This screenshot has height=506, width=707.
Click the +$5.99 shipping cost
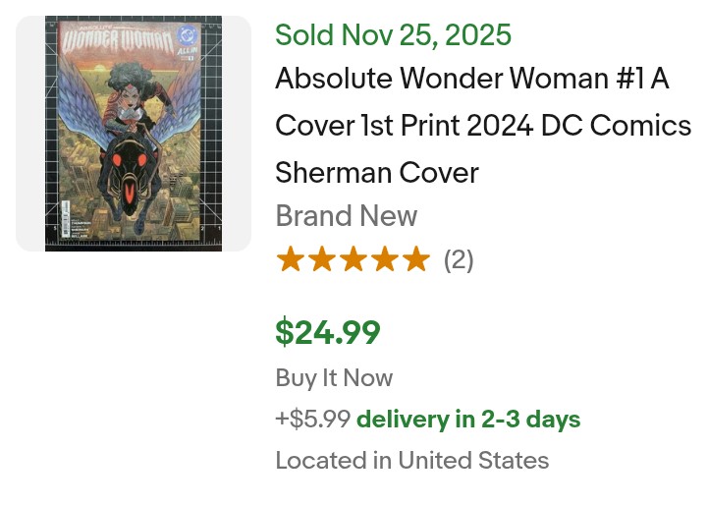(x=313, y=420)
